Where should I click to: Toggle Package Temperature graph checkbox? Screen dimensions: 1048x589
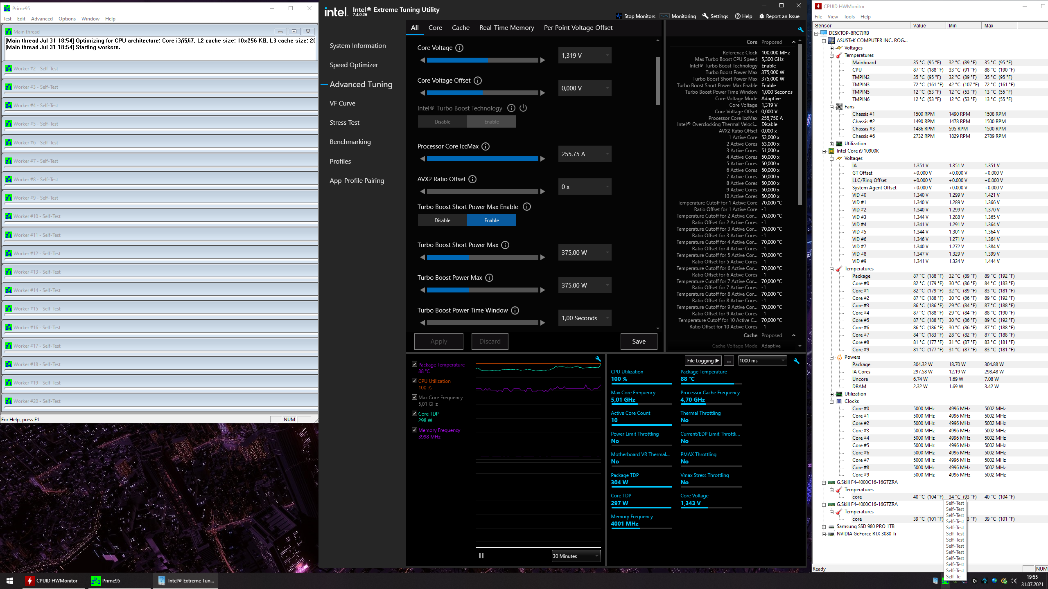pos(414,364)
